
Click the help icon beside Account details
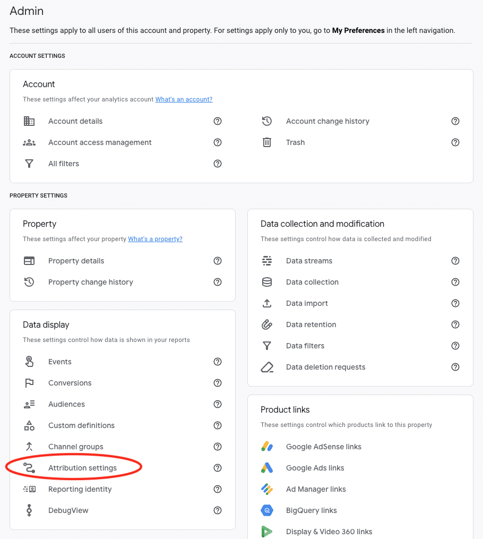coord(218,121)
